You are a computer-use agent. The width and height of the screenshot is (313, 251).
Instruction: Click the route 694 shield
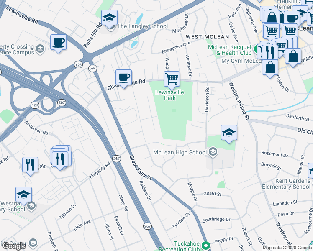click(x=92, y=68)
